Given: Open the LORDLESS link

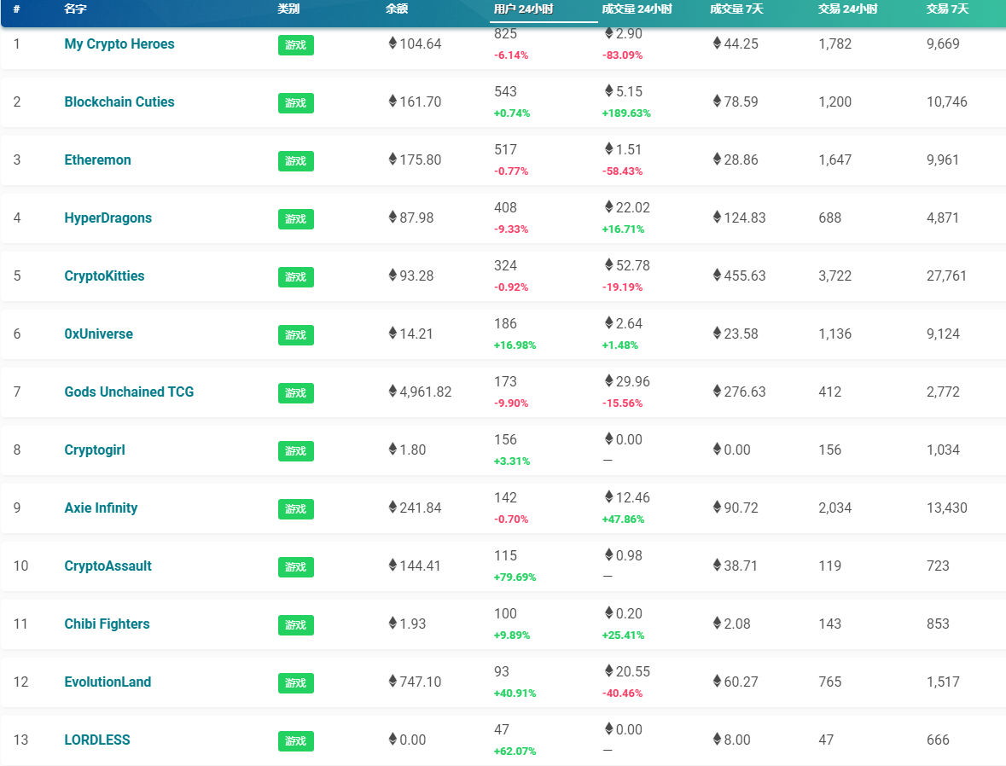Looking at the screenshot, I should point(97,740).
